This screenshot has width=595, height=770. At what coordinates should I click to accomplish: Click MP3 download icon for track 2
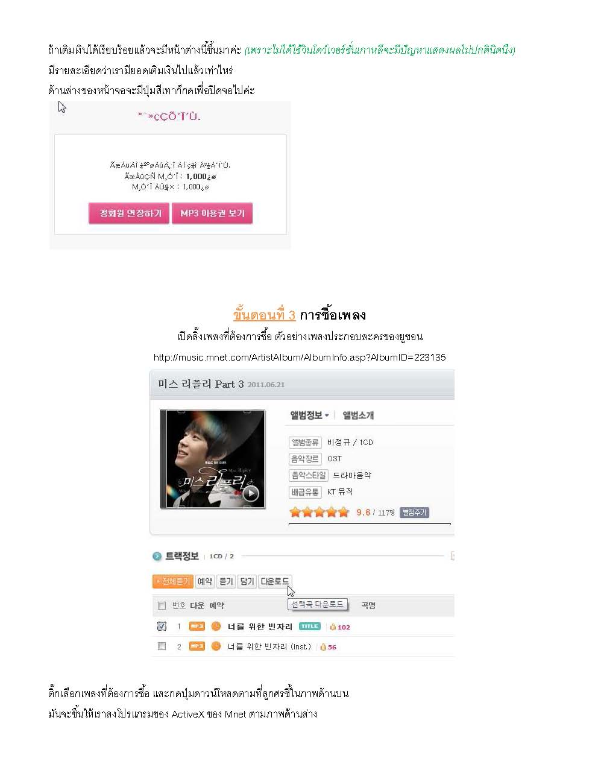click(x=197, y=646)
